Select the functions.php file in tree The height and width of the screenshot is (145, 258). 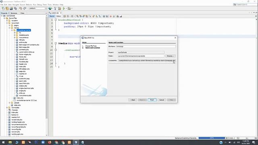[24, 62]
